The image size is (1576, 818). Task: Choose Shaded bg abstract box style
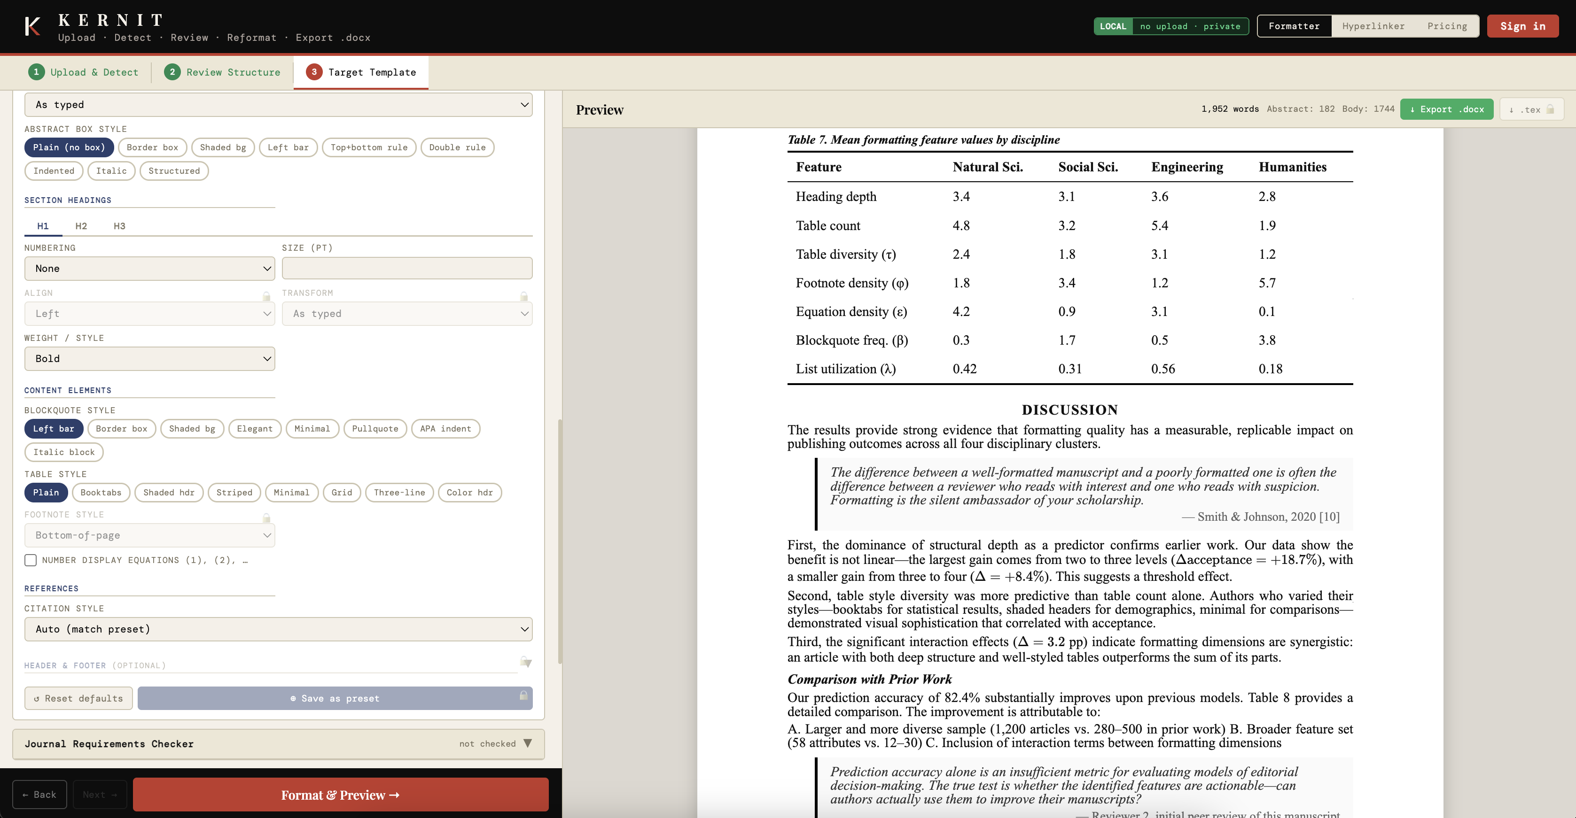(223, 147)
